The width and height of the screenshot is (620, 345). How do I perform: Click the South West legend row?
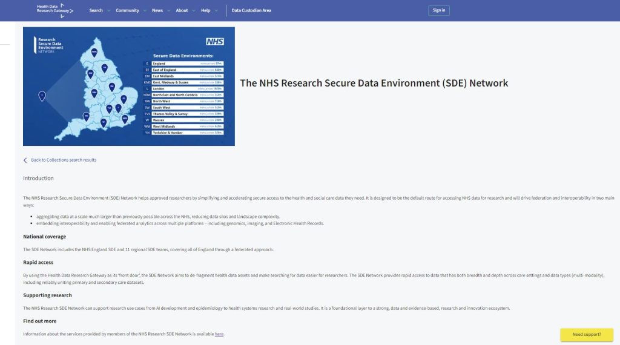click(x=183, y=108)
